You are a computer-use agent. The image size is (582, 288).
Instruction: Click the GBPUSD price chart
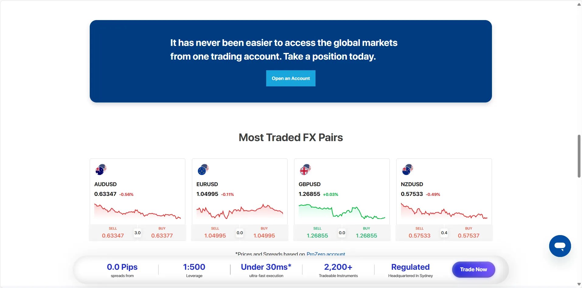click(x=342, y=212)
